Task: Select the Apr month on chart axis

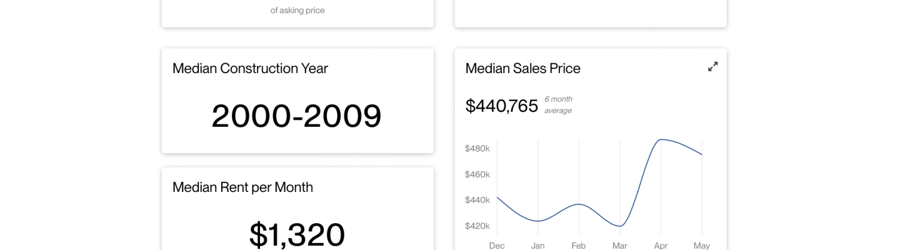Action: click(x=661, y=246)
